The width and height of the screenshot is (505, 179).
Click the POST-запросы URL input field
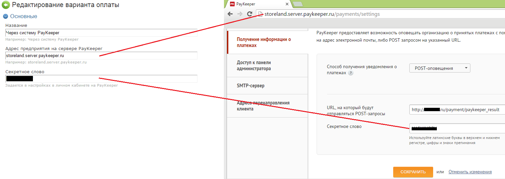(457, 109)
